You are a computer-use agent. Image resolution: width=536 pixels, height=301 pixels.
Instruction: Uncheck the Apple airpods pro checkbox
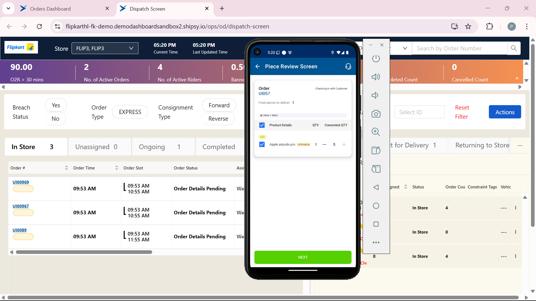coord(262,144)
